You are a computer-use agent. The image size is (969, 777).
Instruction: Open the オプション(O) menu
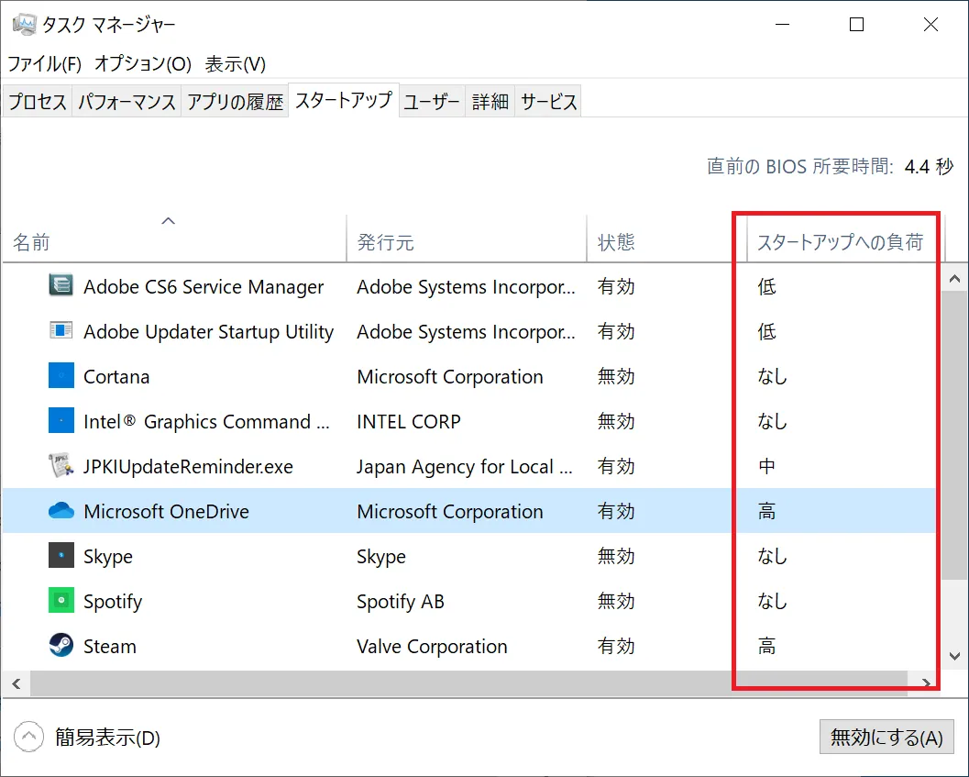(143, 63)
